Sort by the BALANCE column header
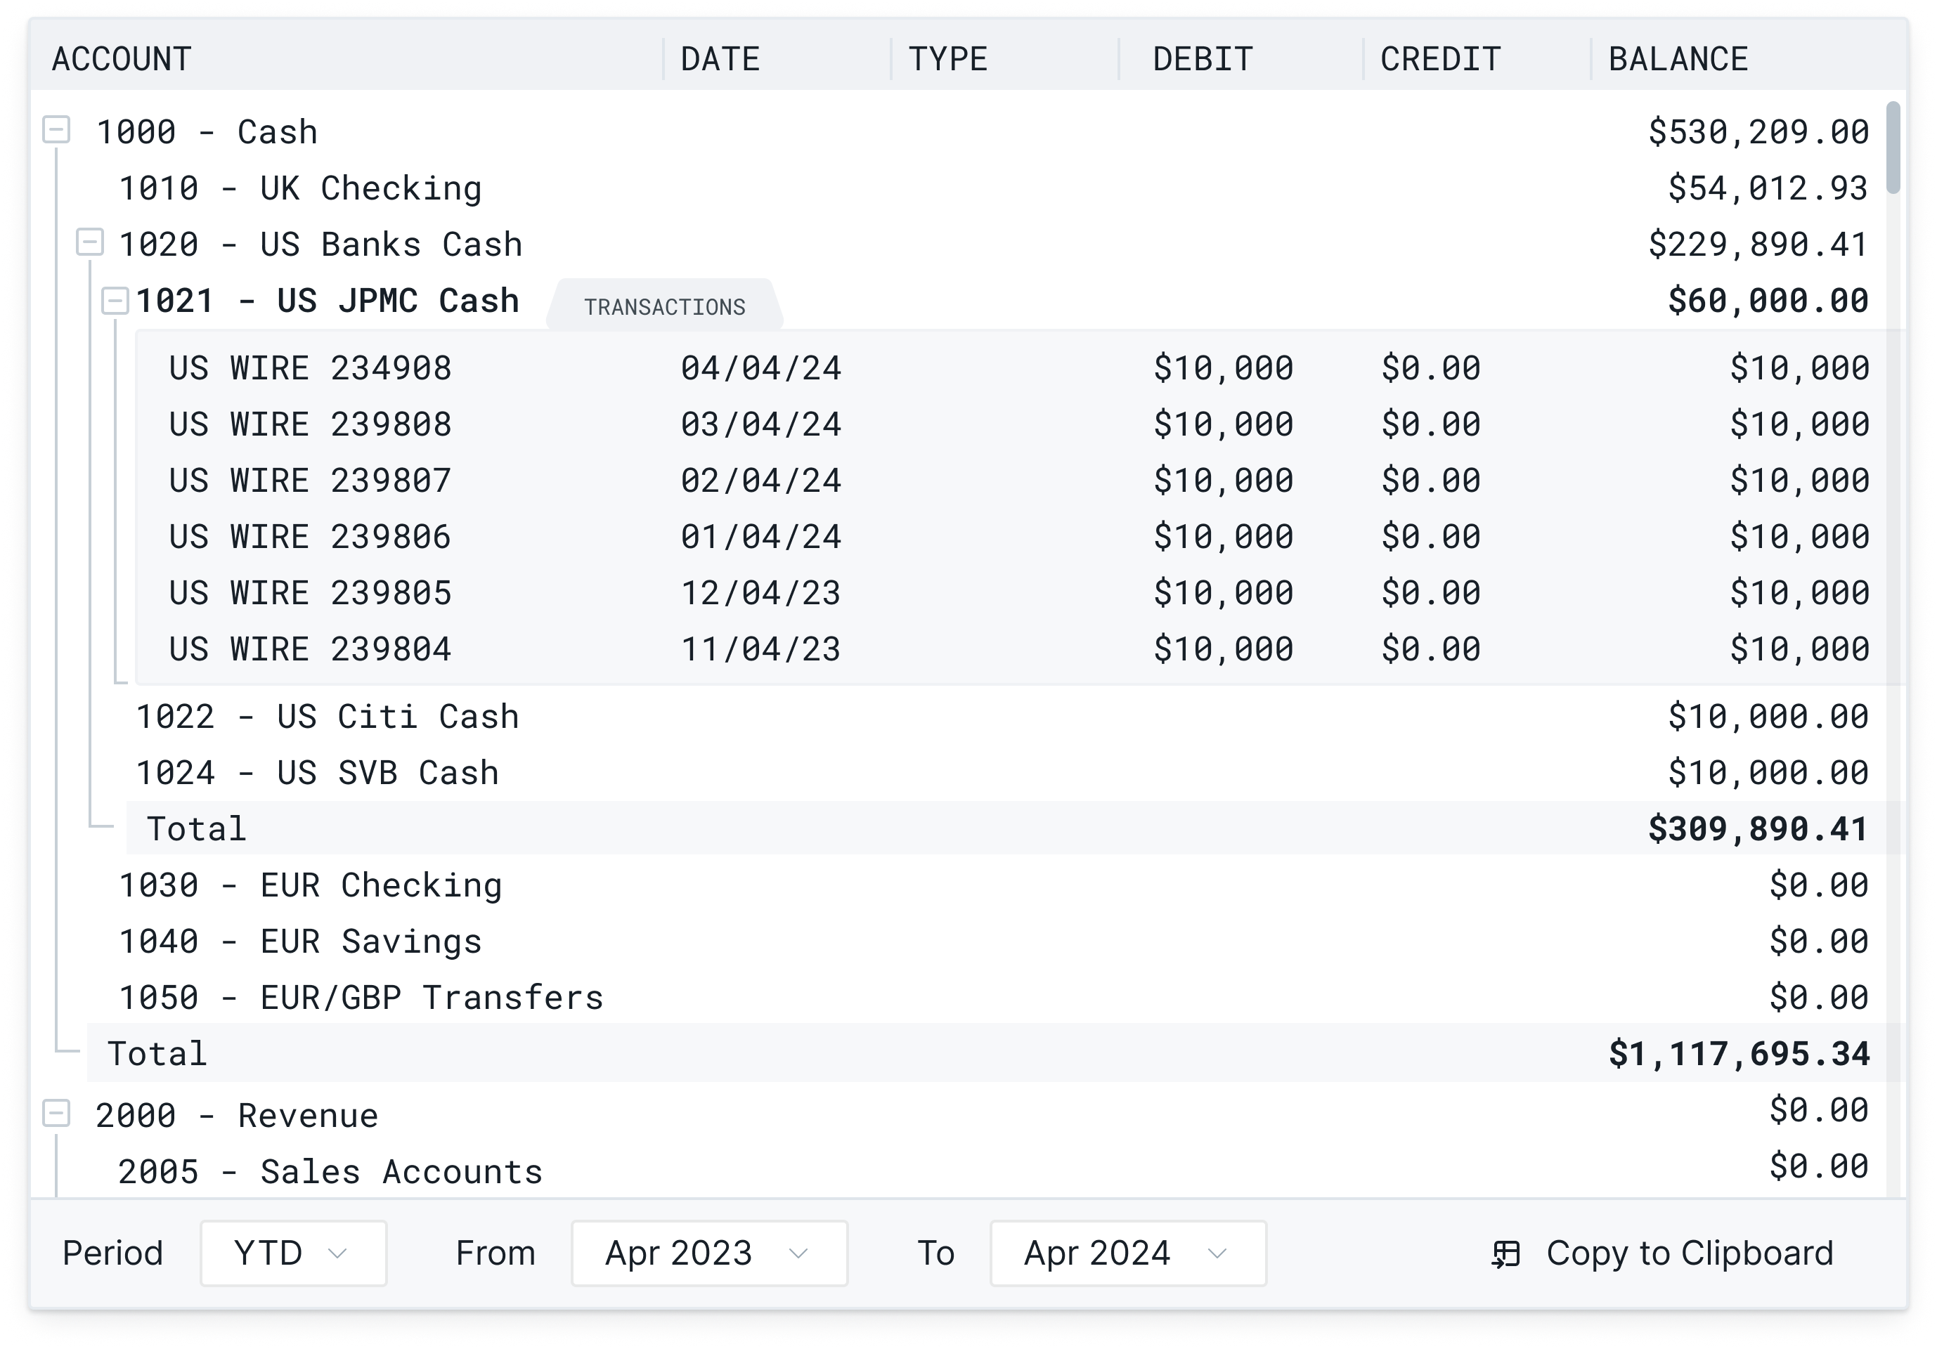This screenshot has width=1937, height=1349. pos(1678,58)
